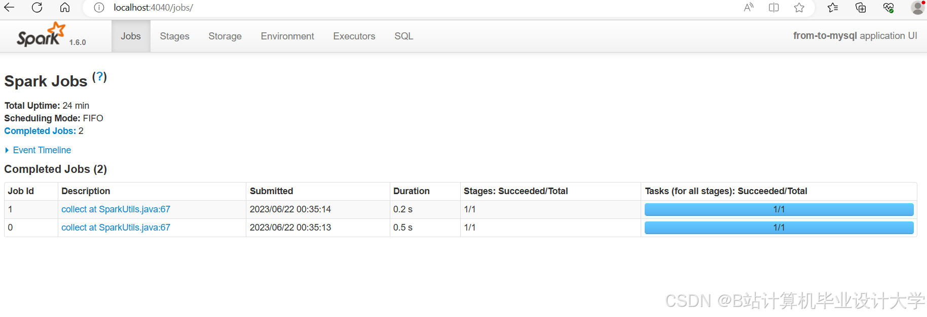
Task: Open browser essentials heart icon
Action: pyautogui.click(x=888, y=8)
